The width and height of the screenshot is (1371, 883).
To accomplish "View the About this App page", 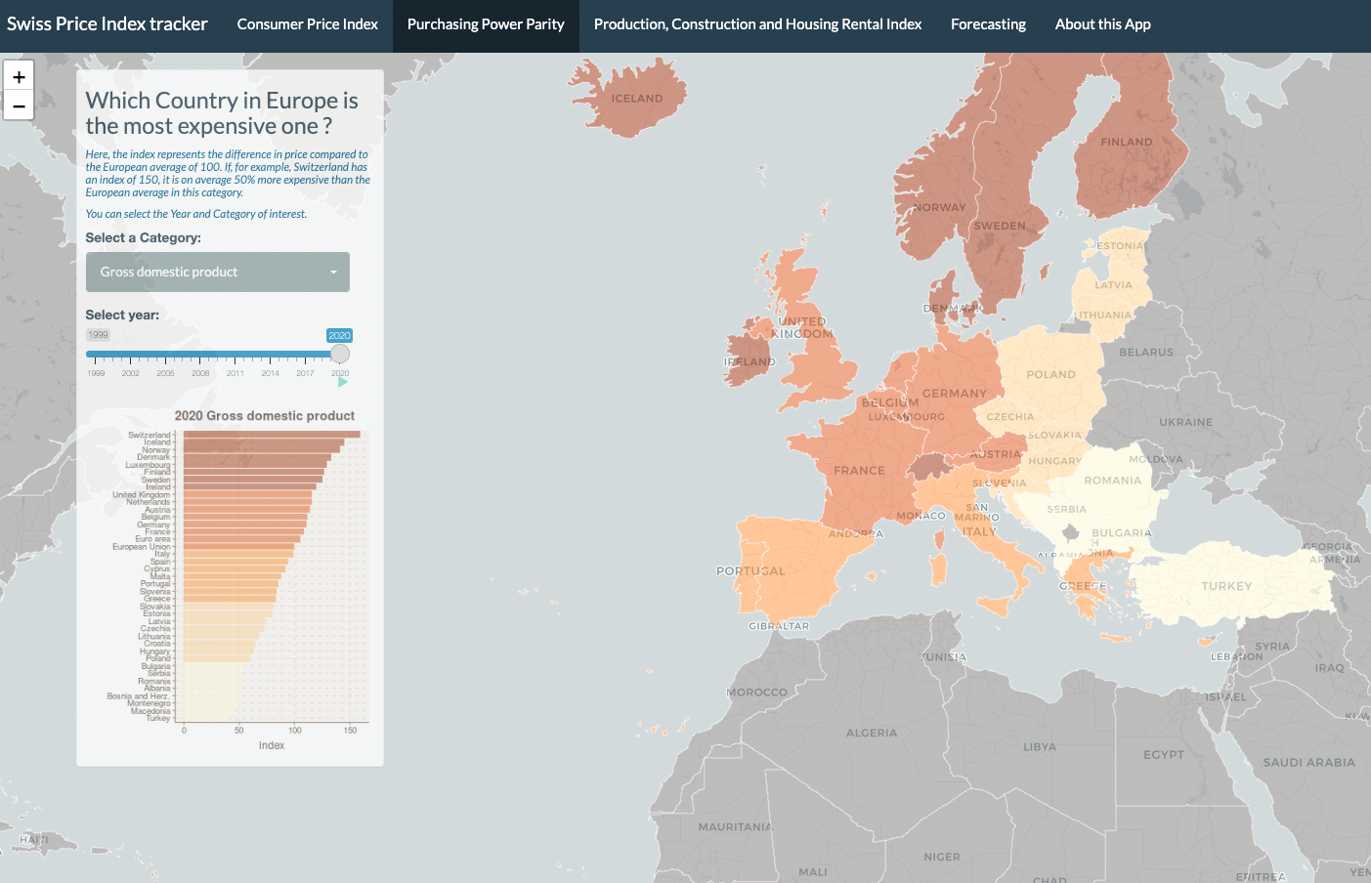I will pyautogui.click(x=1102, y=23).
